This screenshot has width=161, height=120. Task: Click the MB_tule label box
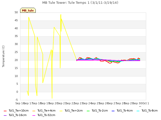[x=28, y=10]
